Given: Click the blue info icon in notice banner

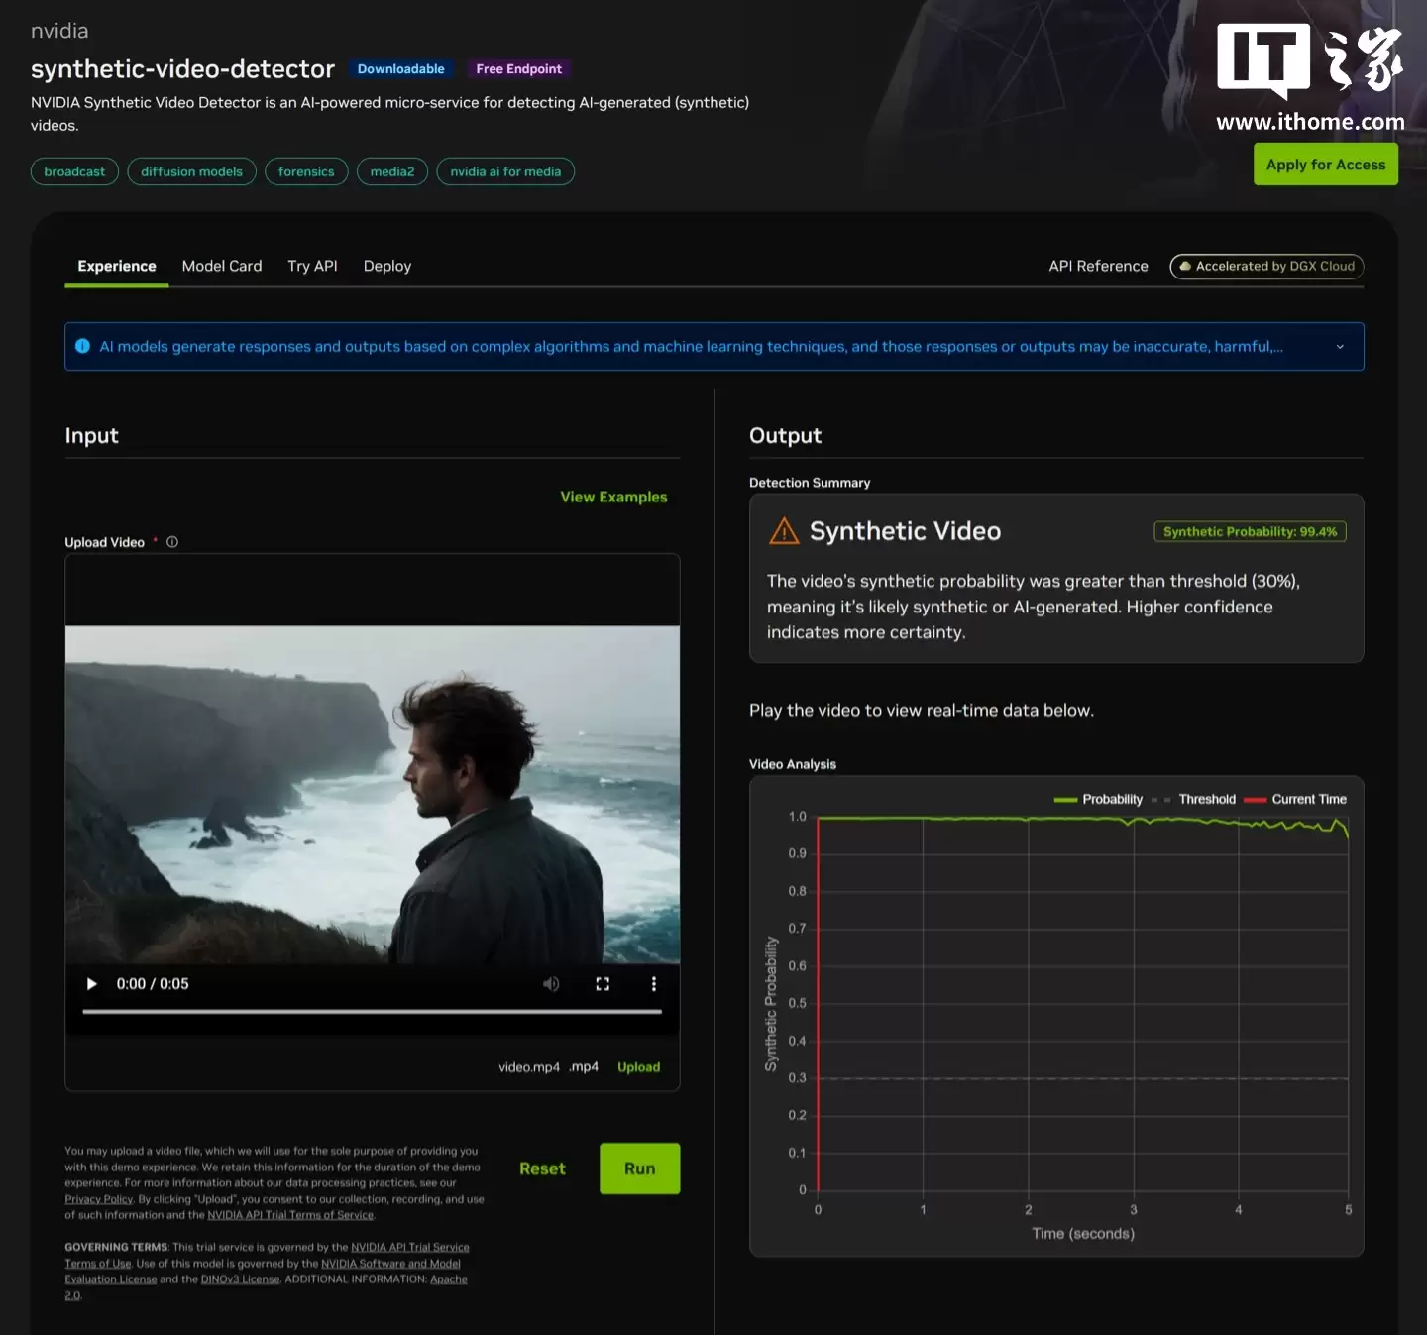Looking at the screenshot, I should click(x=82, y=346).
